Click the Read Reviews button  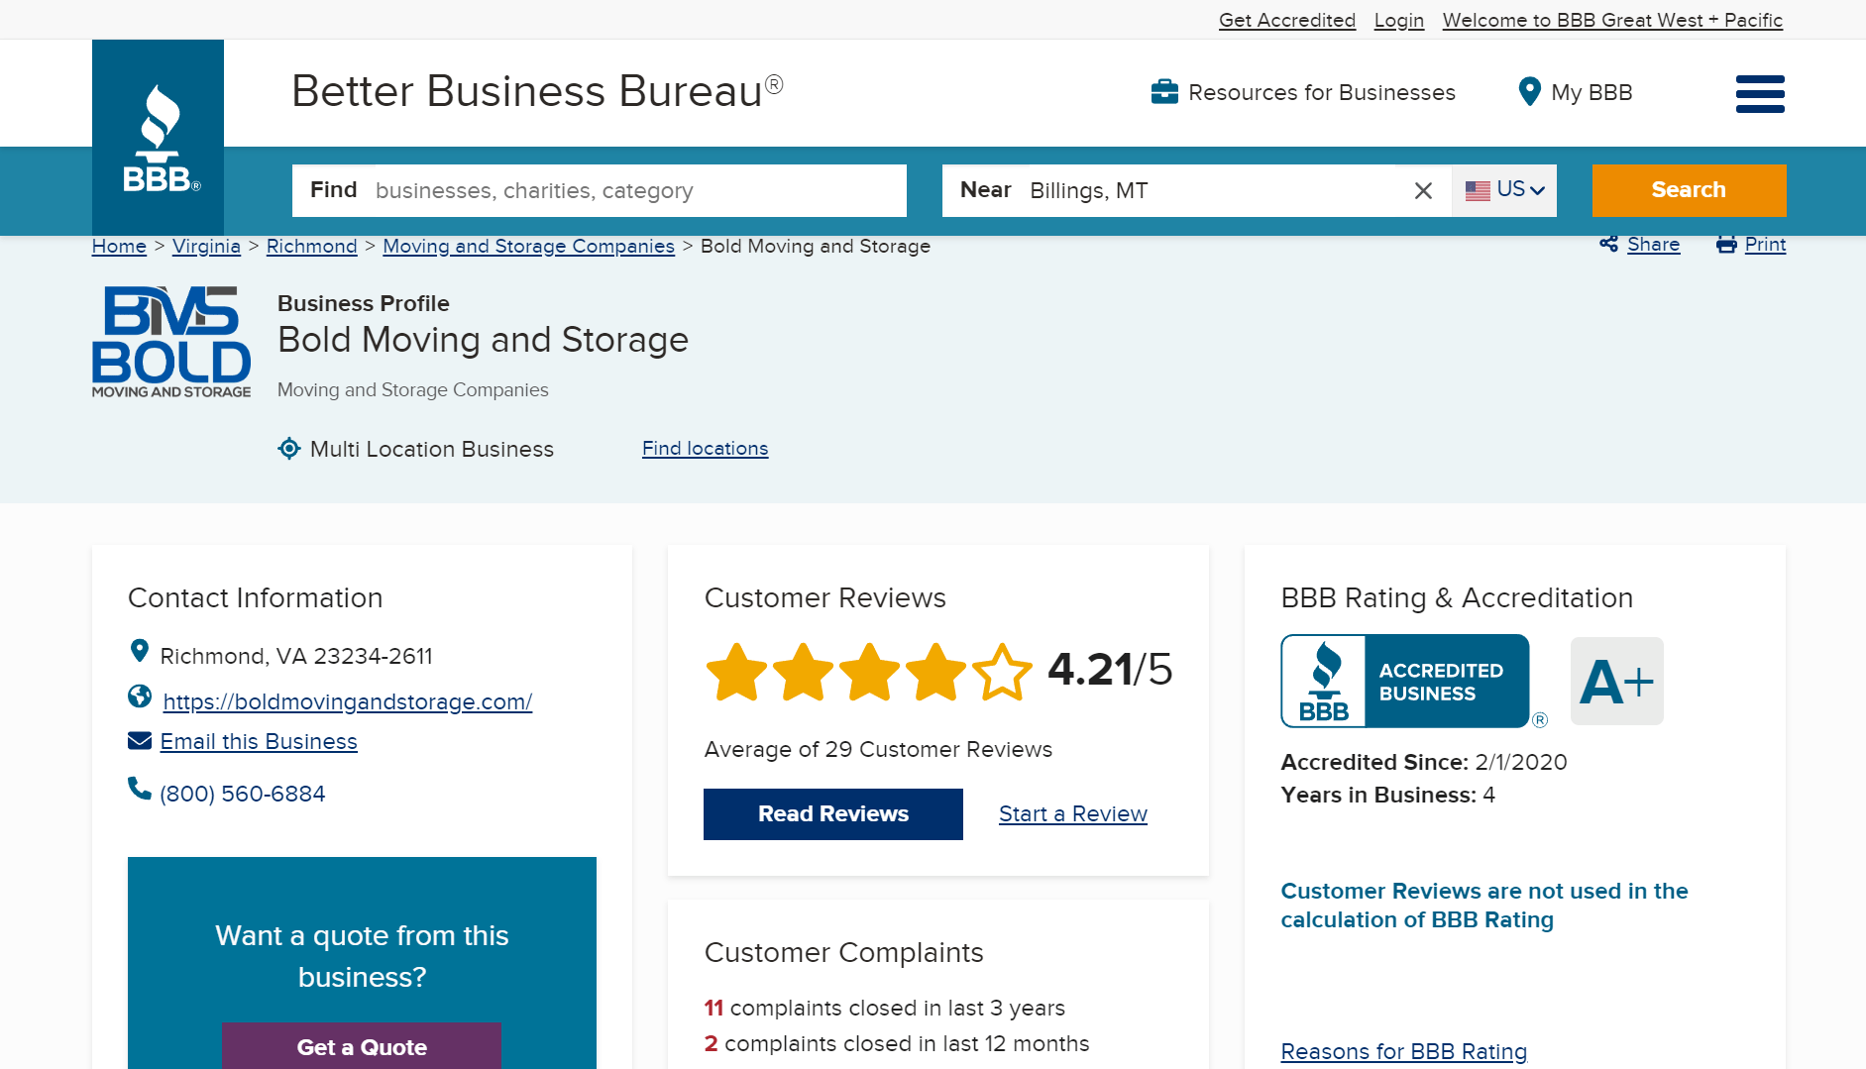(x=833, y=814)
